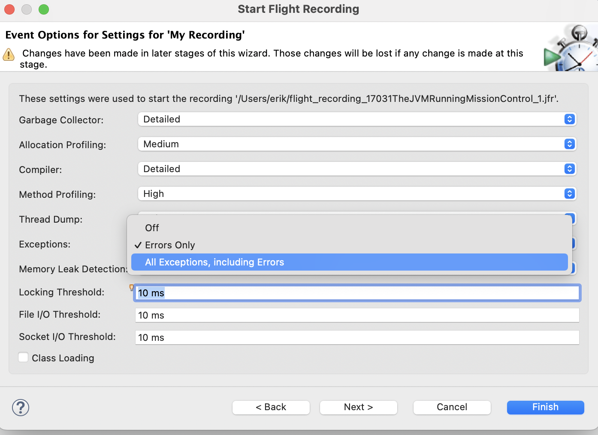Enable the Class Loading checkbox
598x435 pixels.
tap(24, 358)
